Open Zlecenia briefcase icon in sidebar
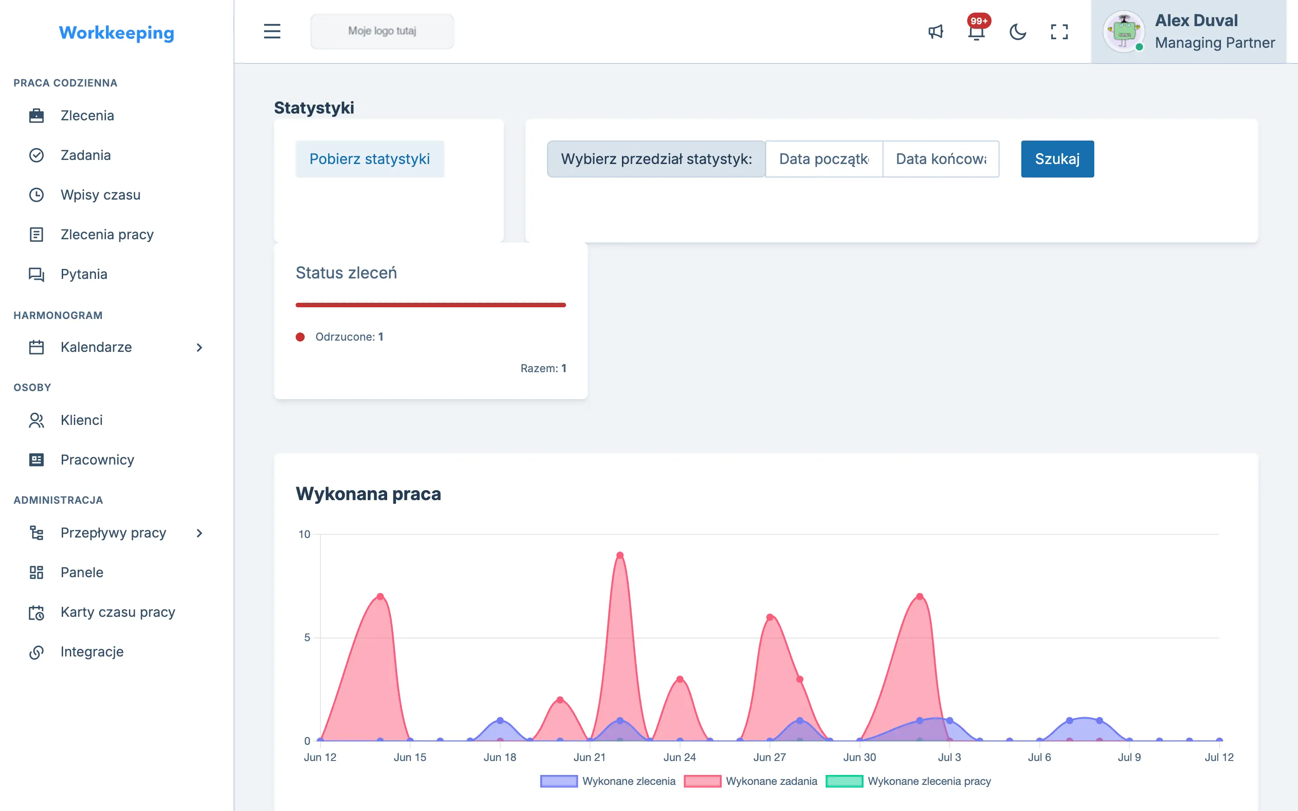 click(37, 115)
